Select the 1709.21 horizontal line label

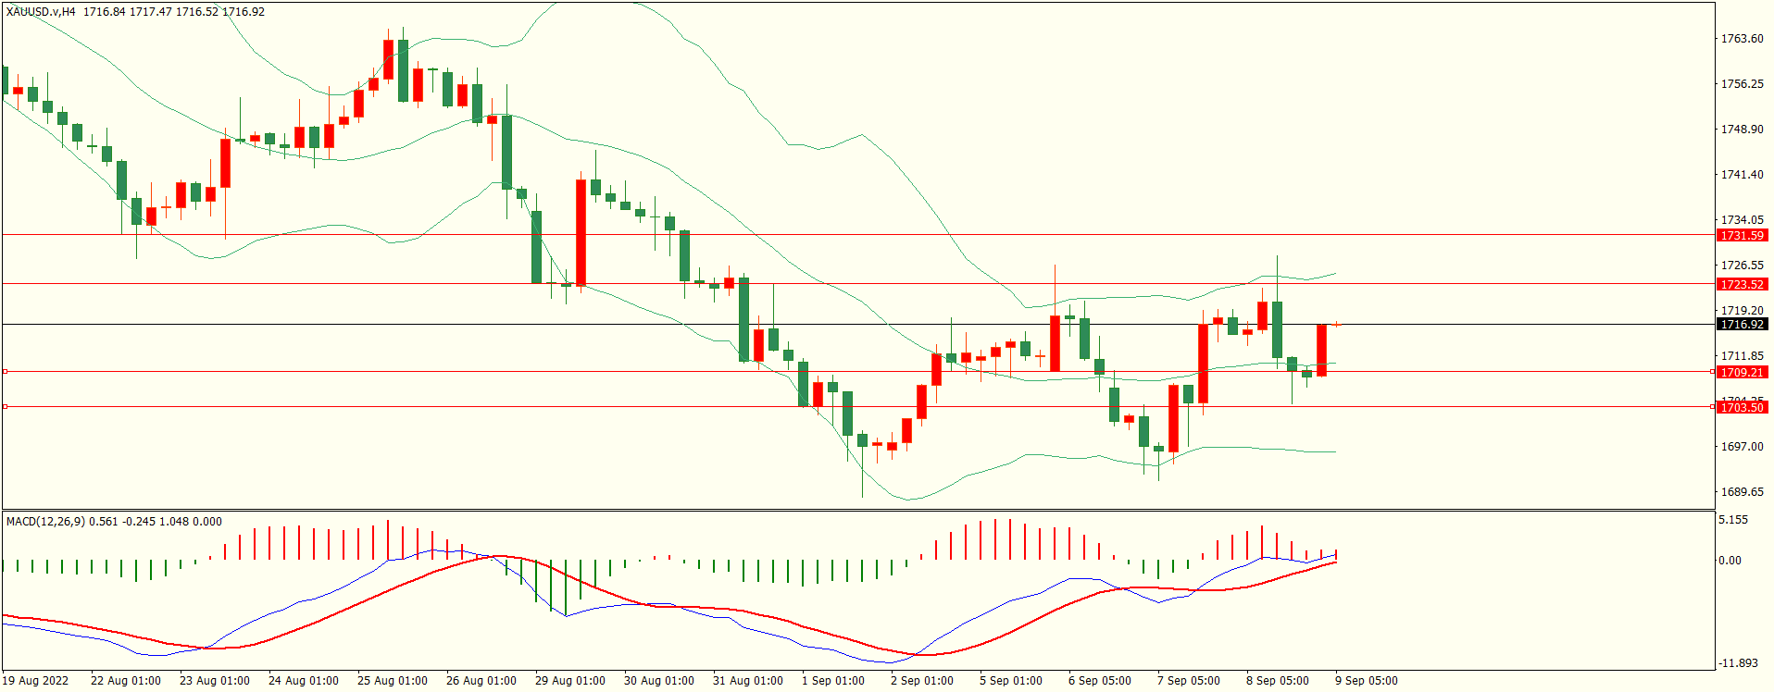(x=1742, y=373)
